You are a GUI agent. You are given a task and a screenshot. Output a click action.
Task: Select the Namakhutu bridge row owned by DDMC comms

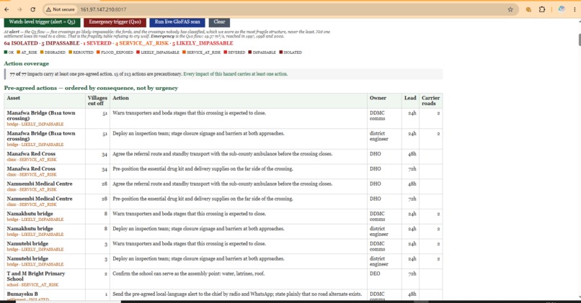223,217
